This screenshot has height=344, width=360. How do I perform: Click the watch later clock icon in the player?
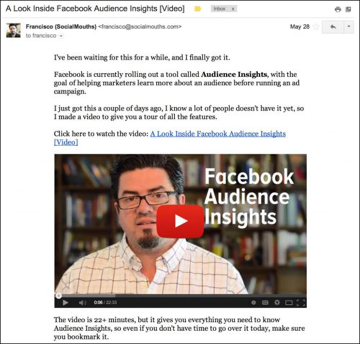pyautogui.click(x=254, y=303)
